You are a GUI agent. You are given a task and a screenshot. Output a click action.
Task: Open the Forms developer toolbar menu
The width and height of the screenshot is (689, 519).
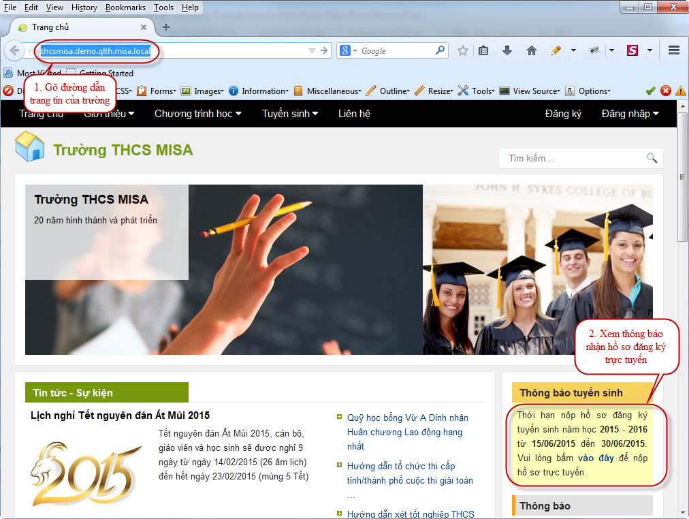(x=157, y=91)
